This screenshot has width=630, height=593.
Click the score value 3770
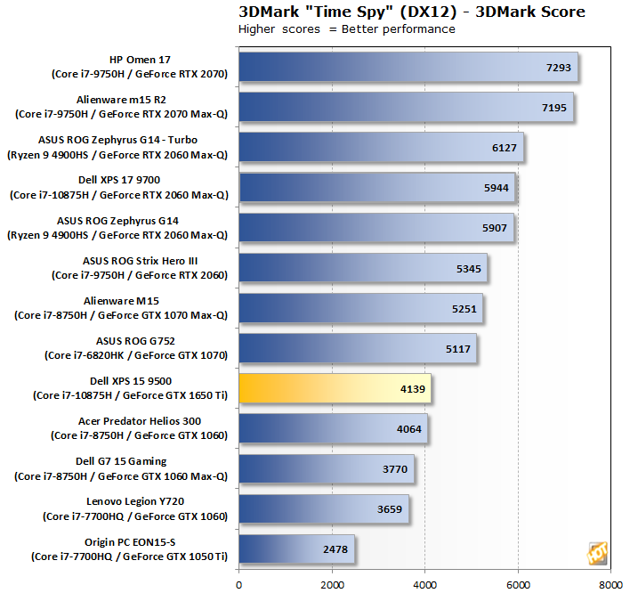(x=395, y=469)
